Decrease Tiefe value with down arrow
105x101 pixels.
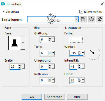tap(50, 54)
